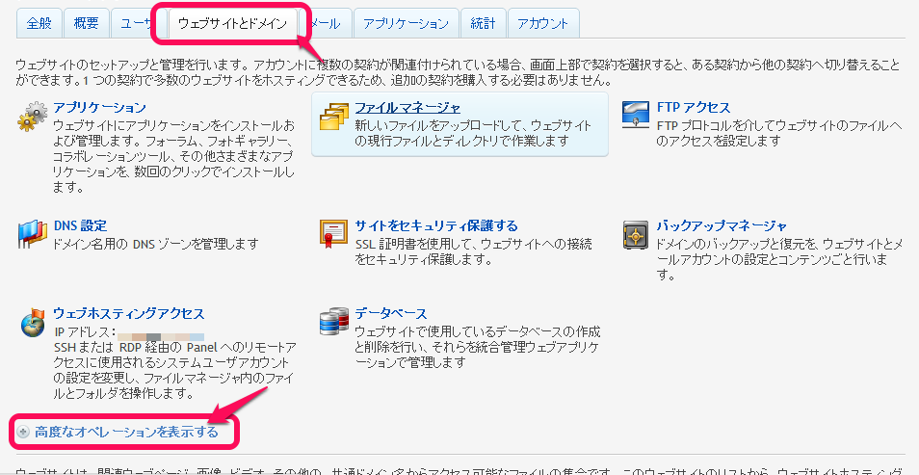The width and height of the screenshot is (919, 475).
Task: Click the flags icon for DNS 設定
Action: (32, 234)
